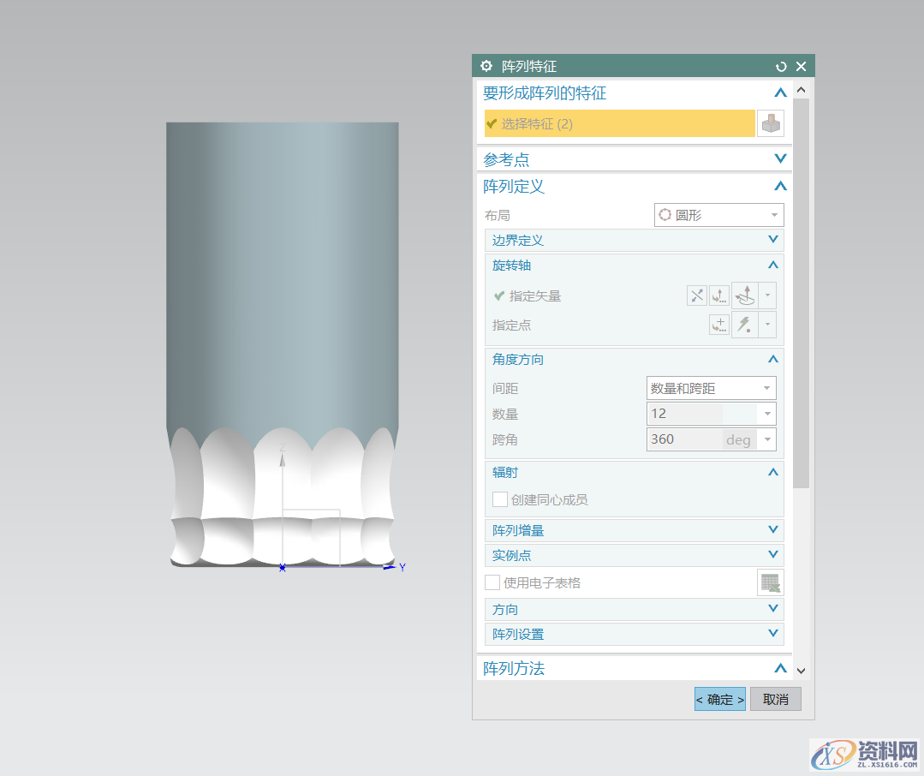924x776 pixels.
Task: Expand the 参考点 section
Action: point(779,159)
